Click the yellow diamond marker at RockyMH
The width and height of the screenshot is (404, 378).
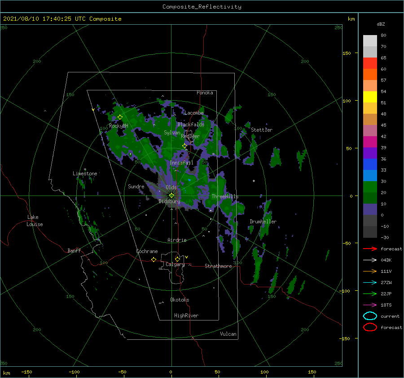point(120,117)
